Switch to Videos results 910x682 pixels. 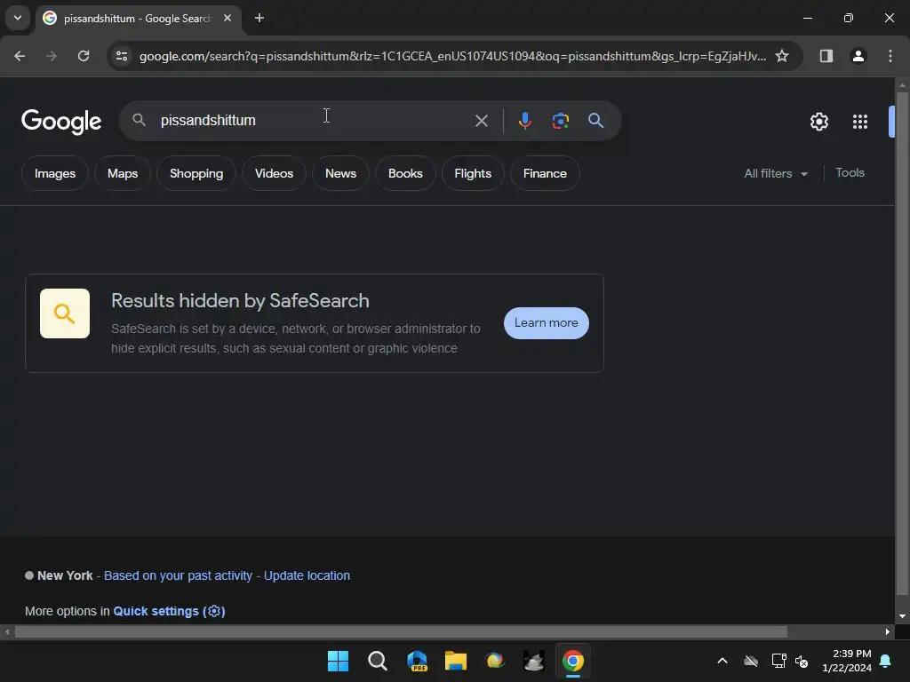click(x=274, y=173)
